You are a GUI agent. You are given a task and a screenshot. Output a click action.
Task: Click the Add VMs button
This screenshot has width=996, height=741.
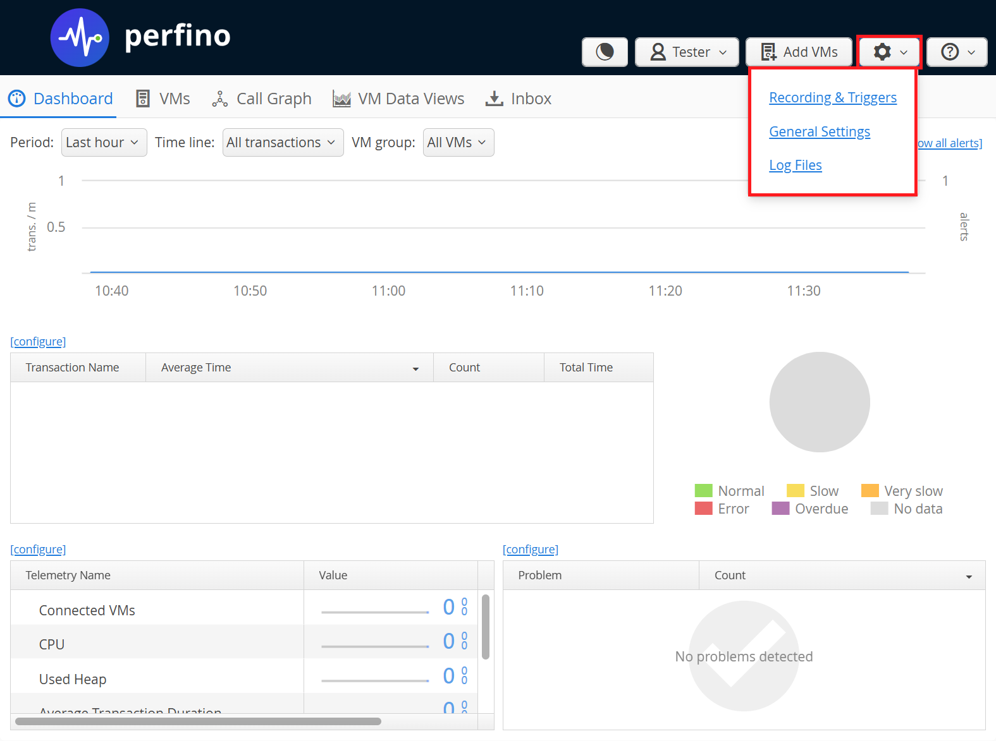(800, 52)
